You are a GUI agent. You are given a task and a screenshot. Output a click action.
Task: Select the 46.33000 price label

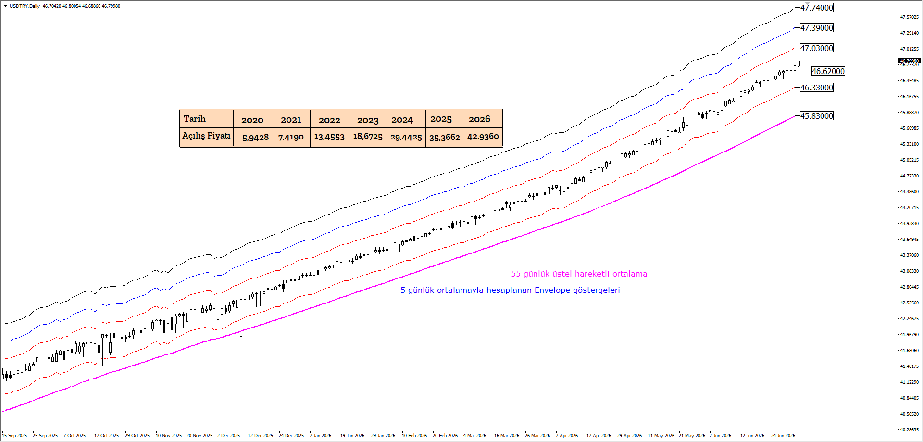pos(817,88)
